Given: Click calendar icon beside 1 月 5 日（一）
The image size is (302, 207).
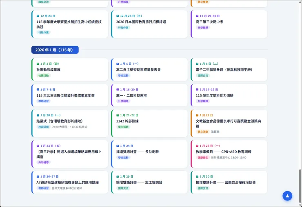Looking at the screenshot, I should pyautogui.click(x=118, y=64).
